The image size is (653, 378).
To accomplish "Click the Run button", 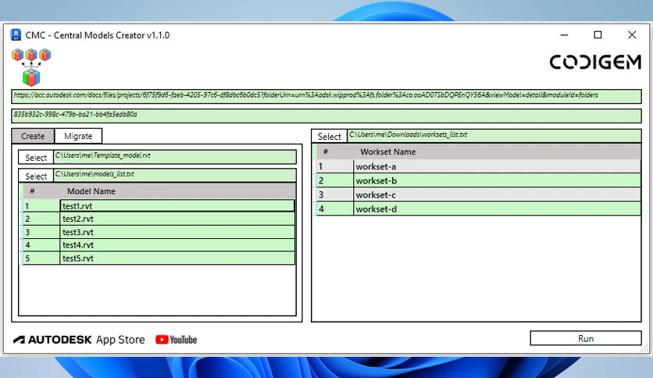I will tap(586, 338).
